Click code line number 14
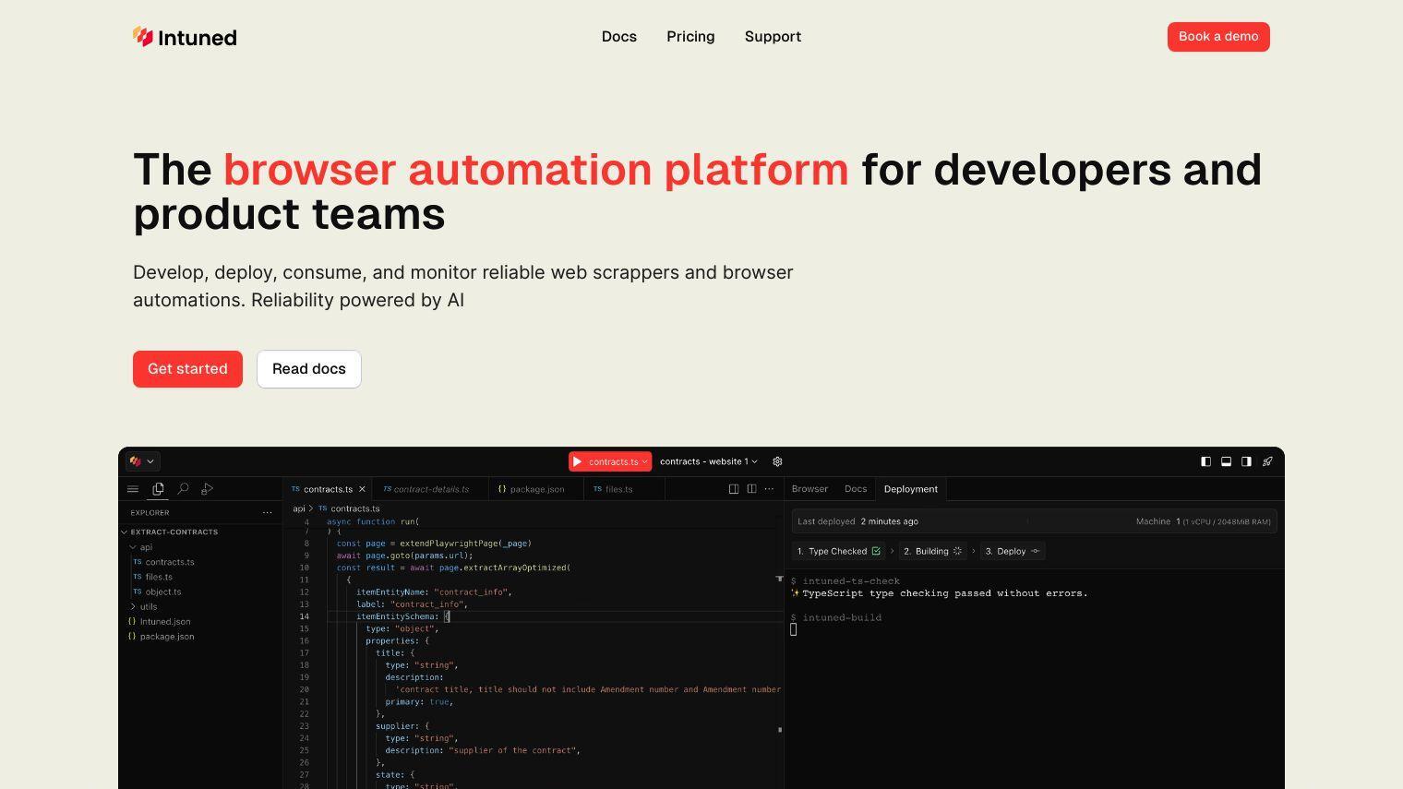The height and width of the screenshot is (789, 1403). tap(304, 616)
